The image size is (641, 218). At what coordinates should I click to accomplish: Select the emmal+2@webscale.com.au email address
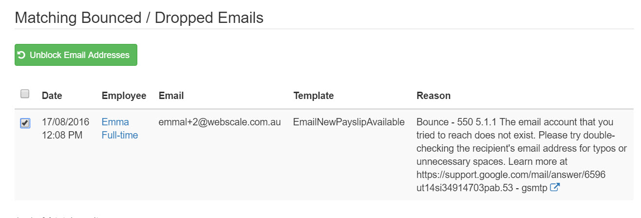point(220,122)
